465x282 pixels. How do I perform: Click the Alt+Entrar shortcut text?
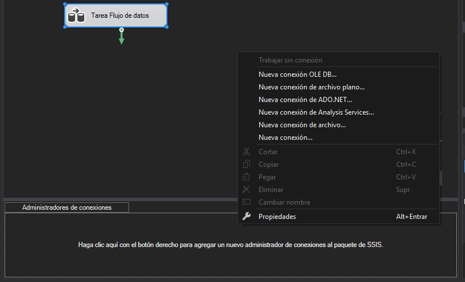click(412, 217)
